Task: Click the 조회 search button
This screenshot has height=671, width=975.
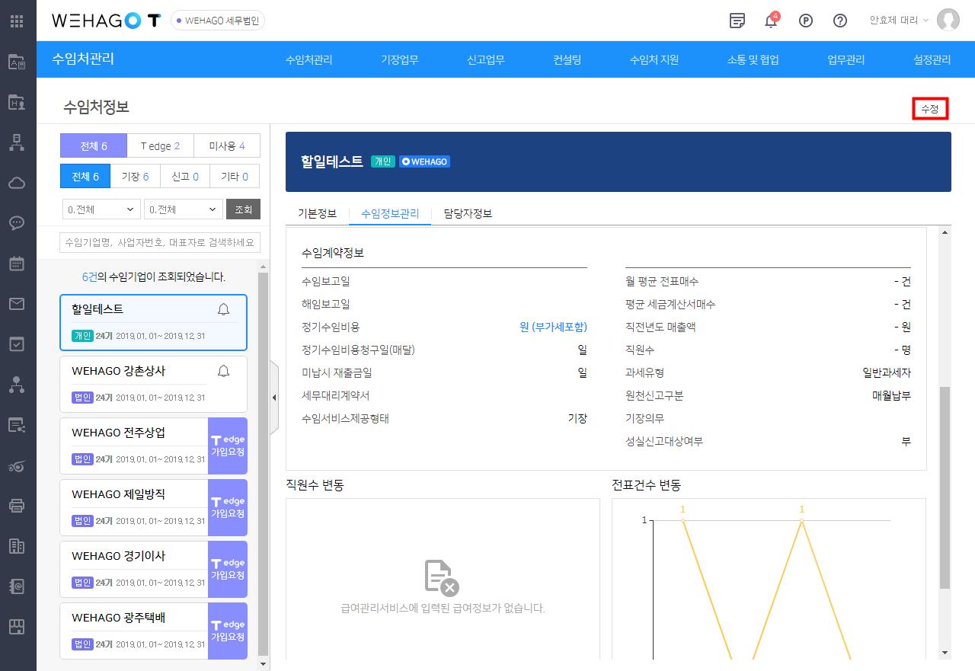Action: 244,209
